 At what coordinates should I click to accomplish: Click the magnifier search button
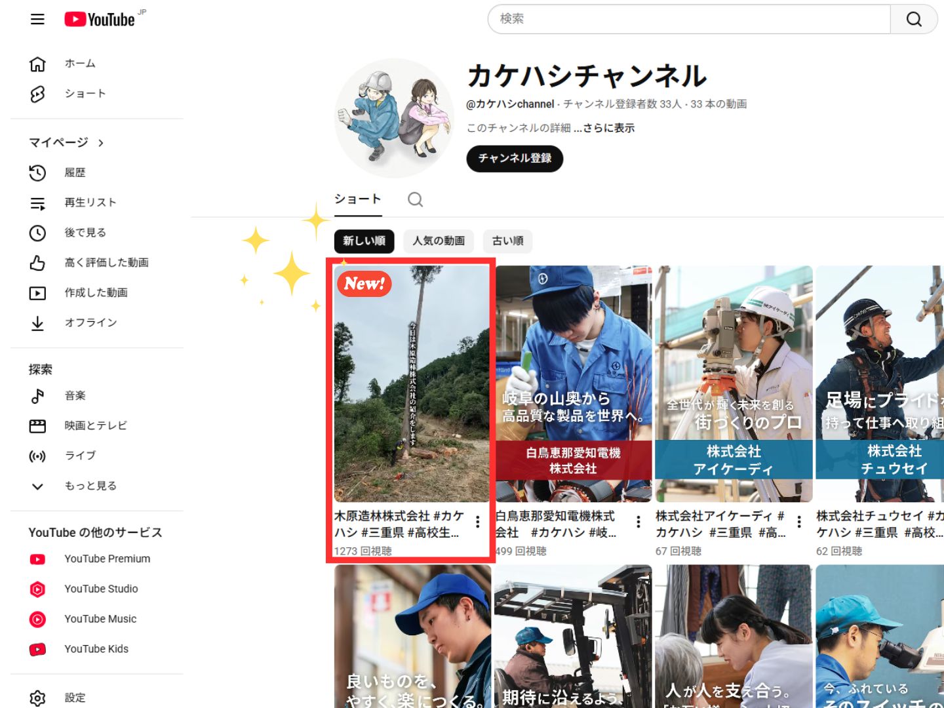(914, 19)
